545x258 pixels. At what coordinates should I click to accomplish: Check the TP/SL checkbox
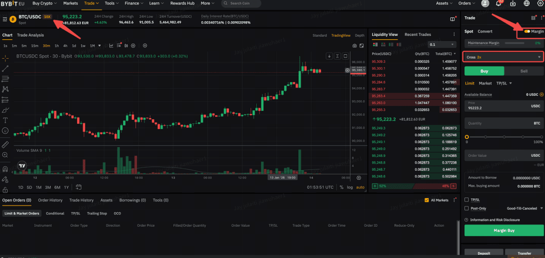[x=467, y=200]
